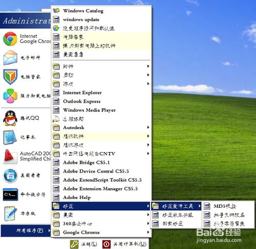Open 记事本 notepad icon

point(10,137)
